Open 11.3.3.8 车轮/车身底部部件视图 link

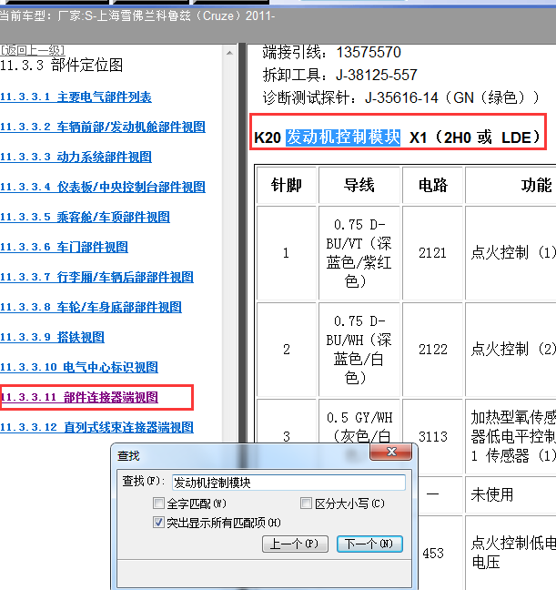[x=91, y=308]
